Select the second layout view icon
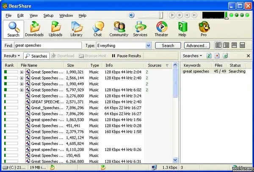254x172 pixels. (226, 46)
